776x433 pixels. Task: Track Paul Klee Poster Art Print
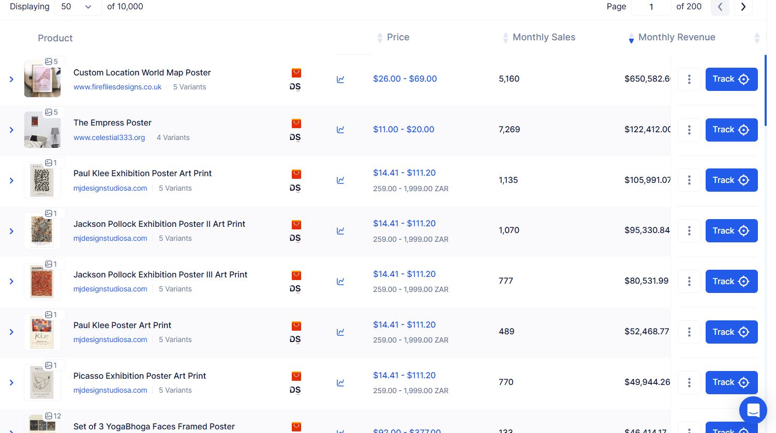click(732, 332)
